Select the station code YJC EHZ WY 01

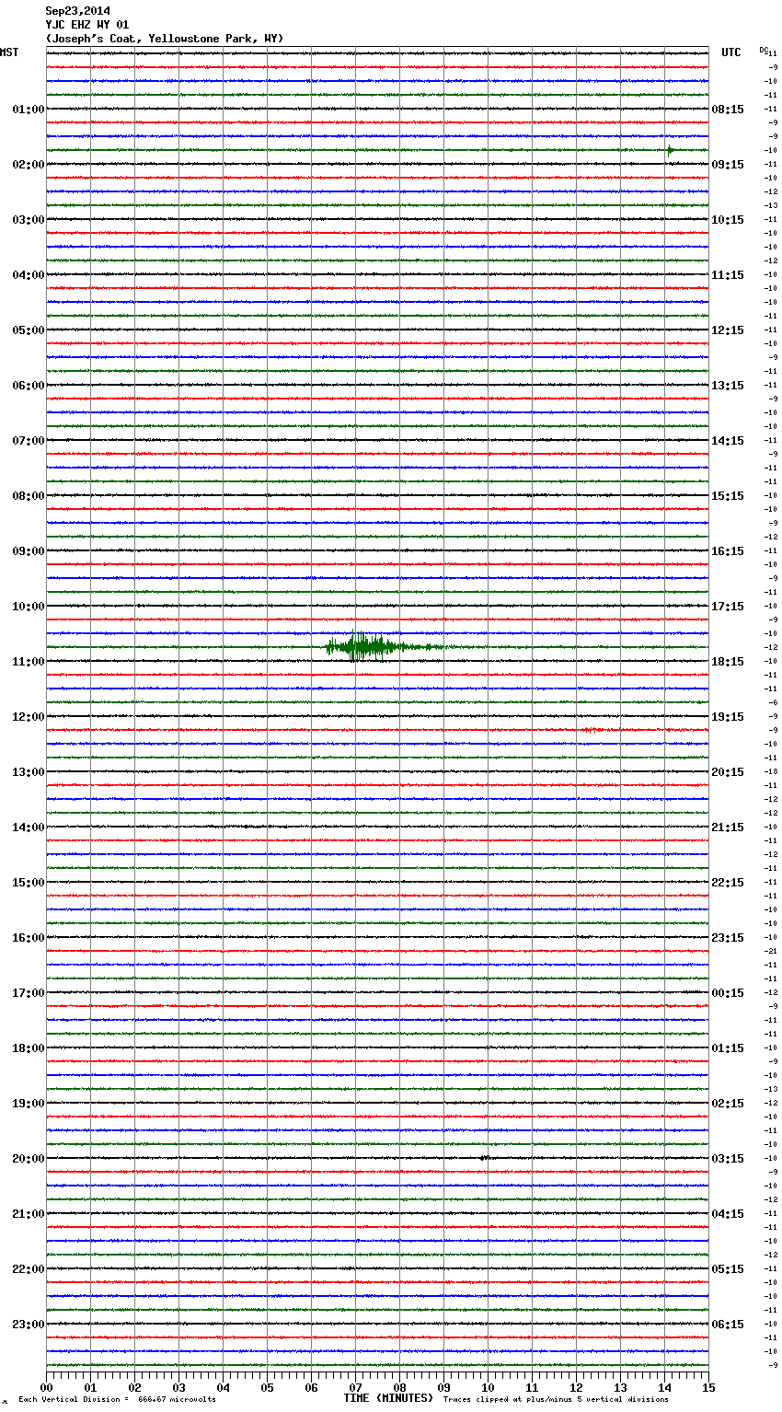coord(87,25)
